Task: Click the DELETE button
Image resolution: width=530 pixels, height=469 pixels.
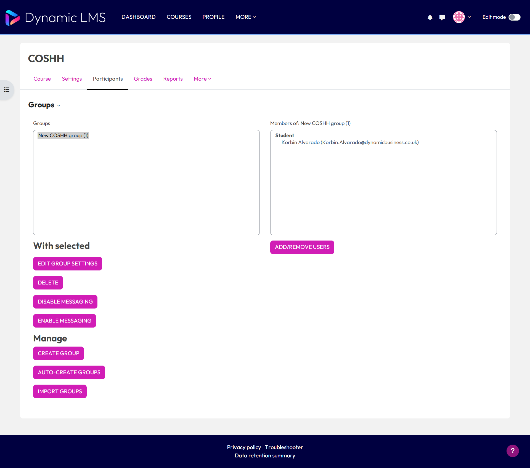Action: (48, 283)
